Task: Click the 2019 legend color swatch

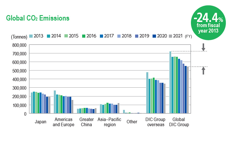Action: coord(137,36)
